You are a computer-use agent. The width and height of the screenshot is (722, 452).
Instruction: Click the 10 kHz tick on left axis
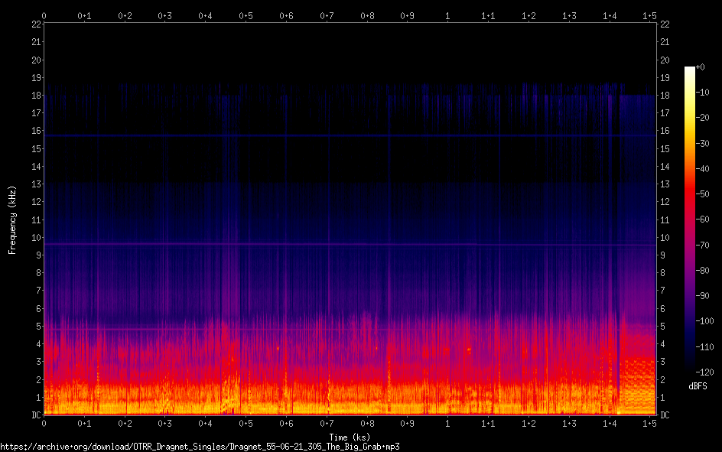pos(34,238)
